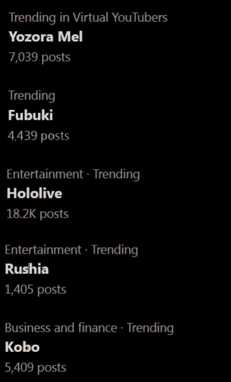This screenshot has height=382, width=231.
Task: Click the Trending label above Fubuki
Action: (x=32, y=95)
